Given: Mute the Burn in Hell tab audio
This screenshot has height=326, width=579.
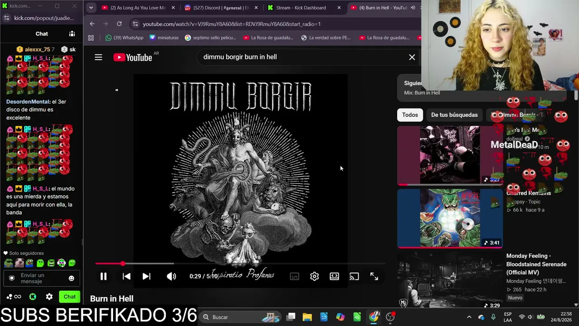Looking at the screenshot, I should [x=413, y=8].
